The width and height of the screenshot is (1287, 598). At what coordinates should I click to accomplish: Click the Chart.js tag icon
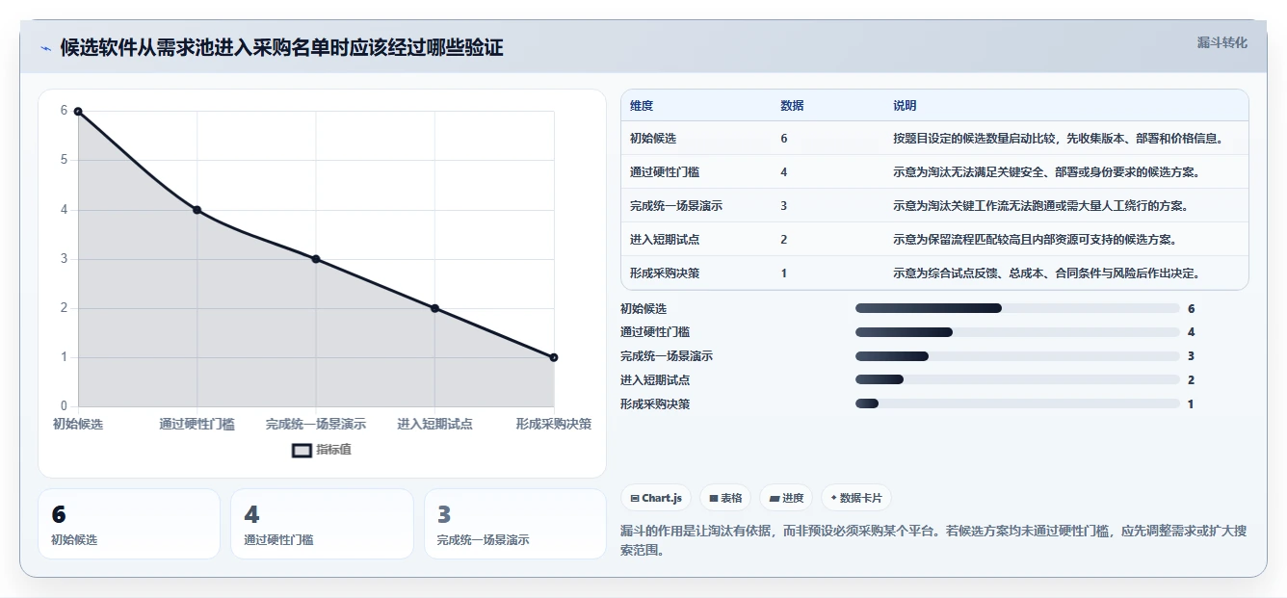coord(634,498)
